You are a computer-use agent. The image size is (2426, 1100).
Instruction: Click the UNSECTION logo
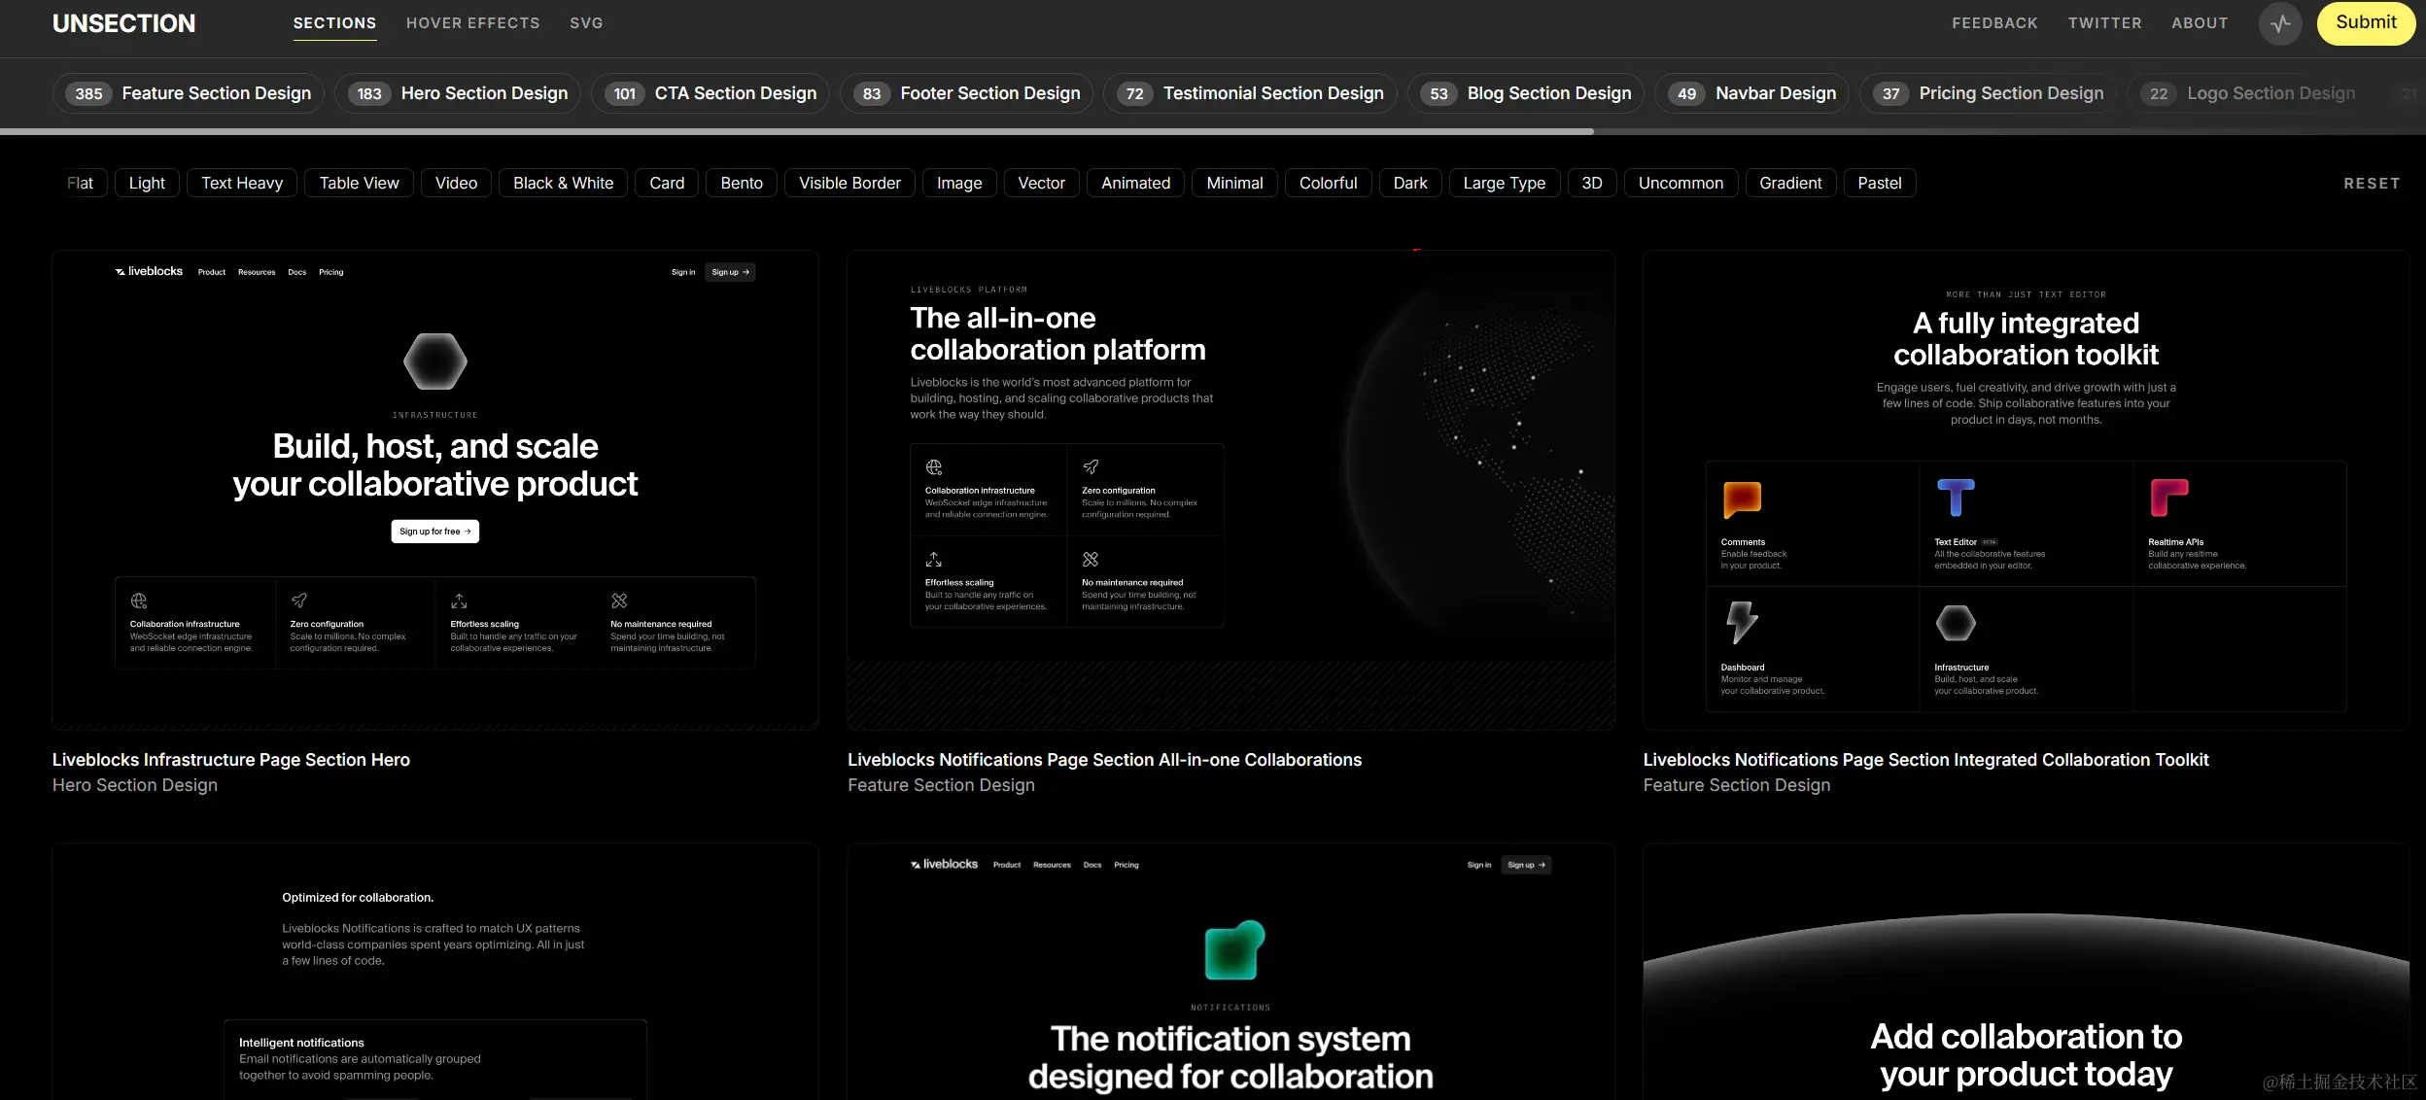(x=123, y=23)
